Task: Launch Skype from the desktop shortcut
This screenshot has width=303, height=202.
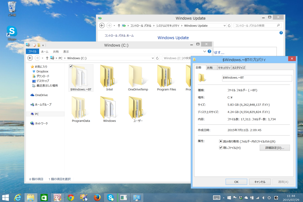Action: [12, 33]
